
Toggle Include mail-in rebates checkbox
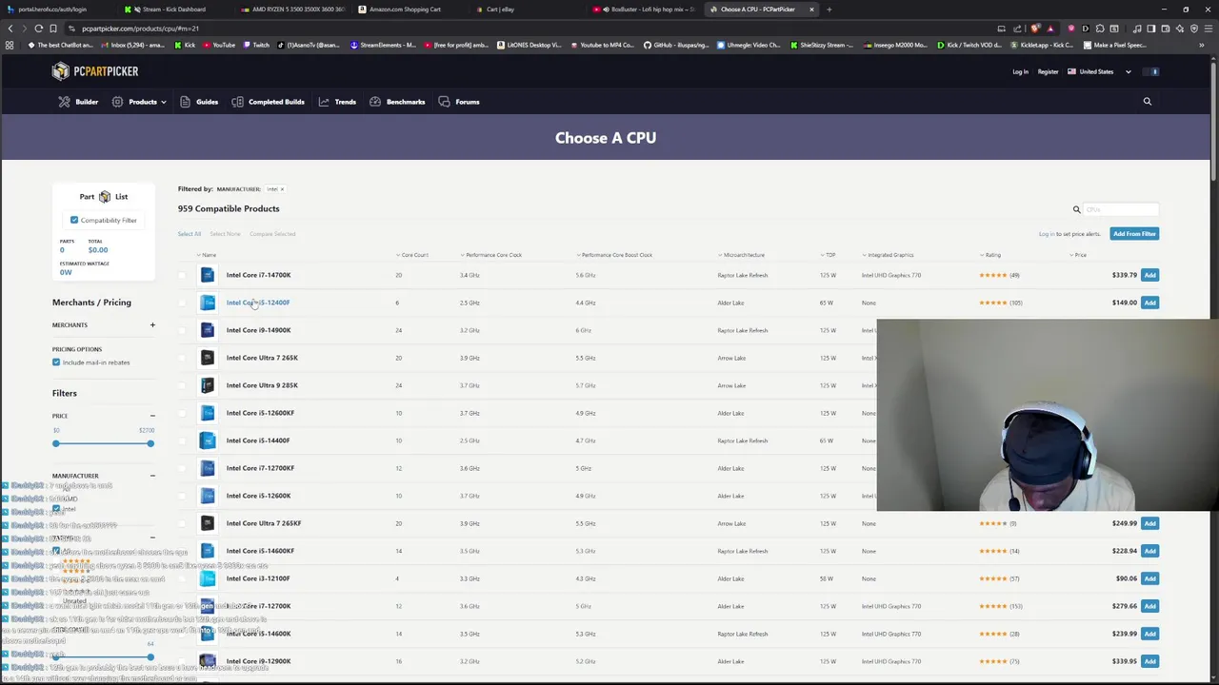[x=56, y=362]
